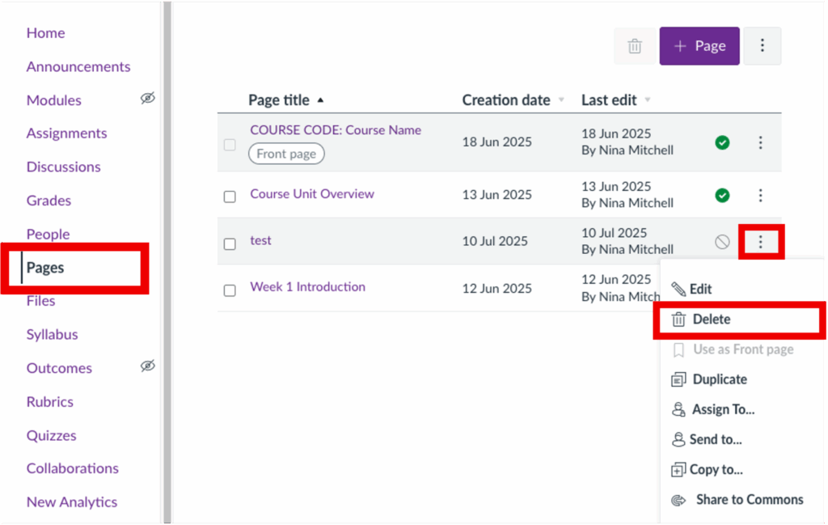Screen dimensions: 828x525
Task: Click published green check for Course Unit Overview
Action: click(x=722, y=195)
